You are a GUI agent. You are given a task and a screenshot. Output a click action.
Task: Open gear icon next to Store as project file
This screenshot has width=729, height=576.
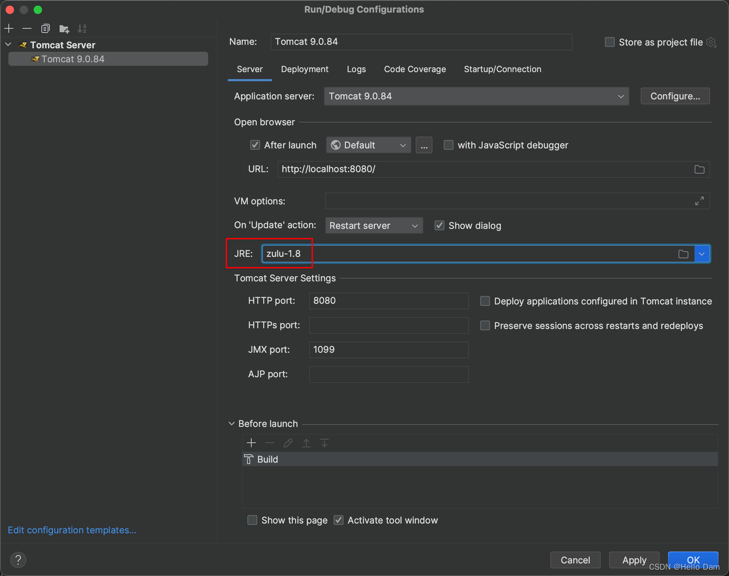[x=711, y=42]
